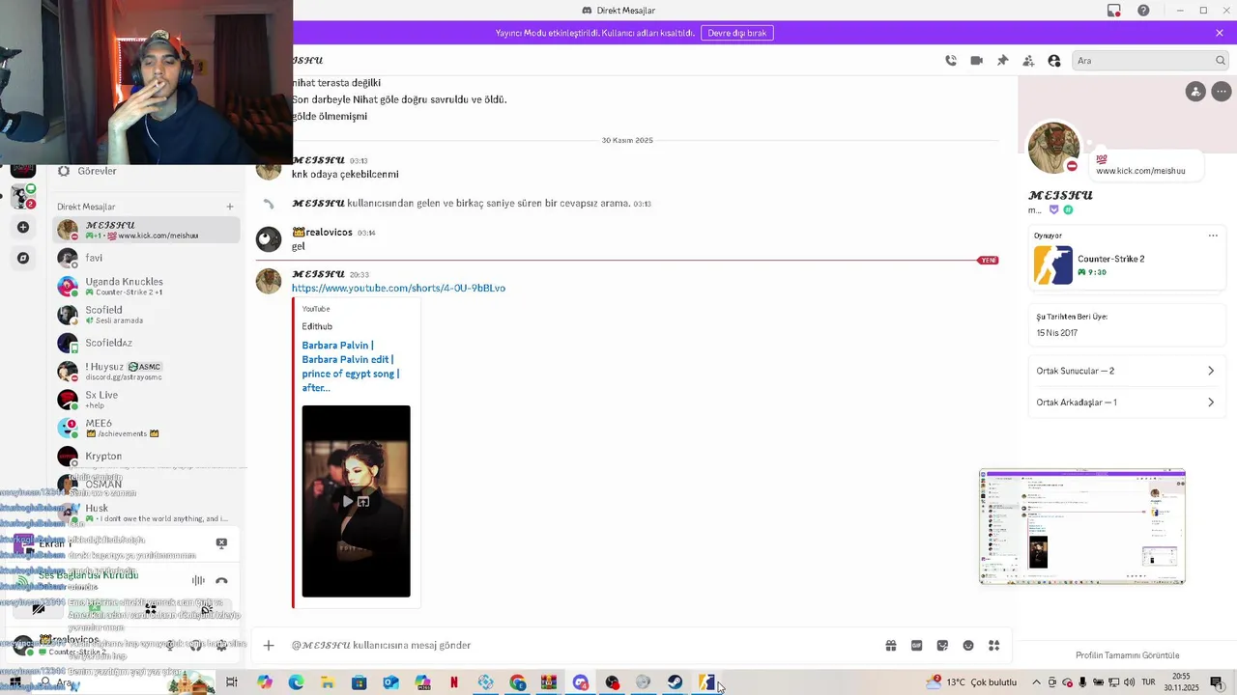Viewport: 1237px width, 695px height.
Task: Open Sx Live conversation
Action: [147, 400]
